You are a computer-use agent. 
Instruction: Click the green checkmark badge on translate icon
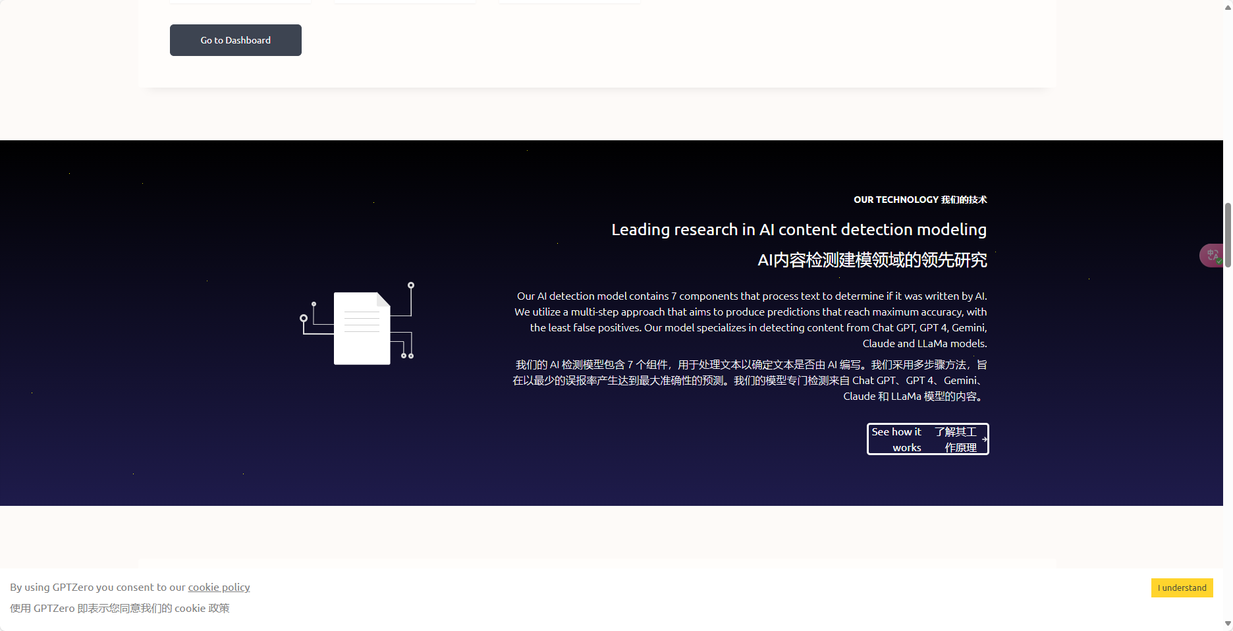click(1219, 261)
